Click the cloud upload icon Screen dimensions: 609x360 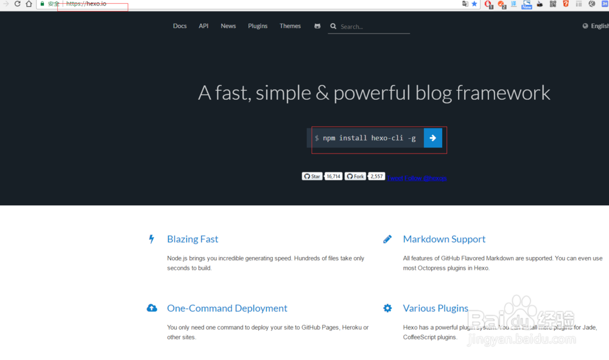(x=152, y=308)
